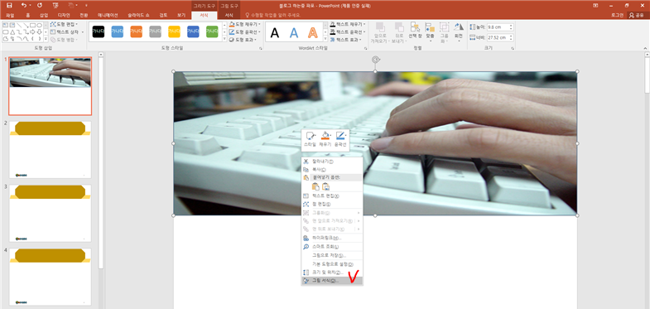The width and height of the screenshot is (650, 309).
Task: Open 텍스트 윤곽선 (Text Outline) dropdown
Action: (349, 32)
